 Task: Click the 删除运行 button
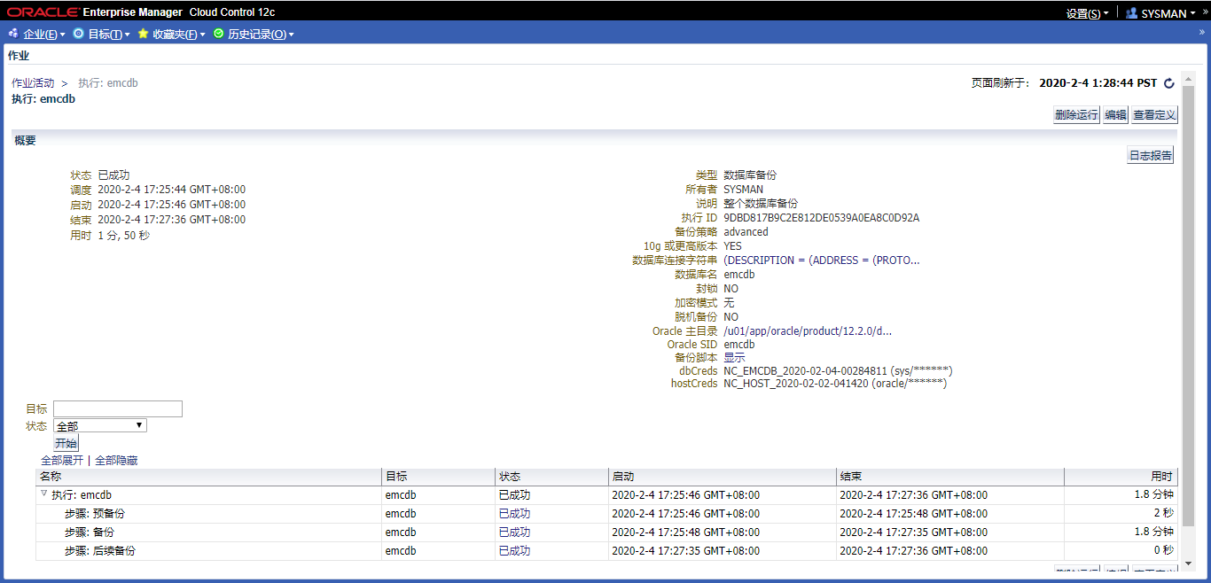pos(1076,115)
